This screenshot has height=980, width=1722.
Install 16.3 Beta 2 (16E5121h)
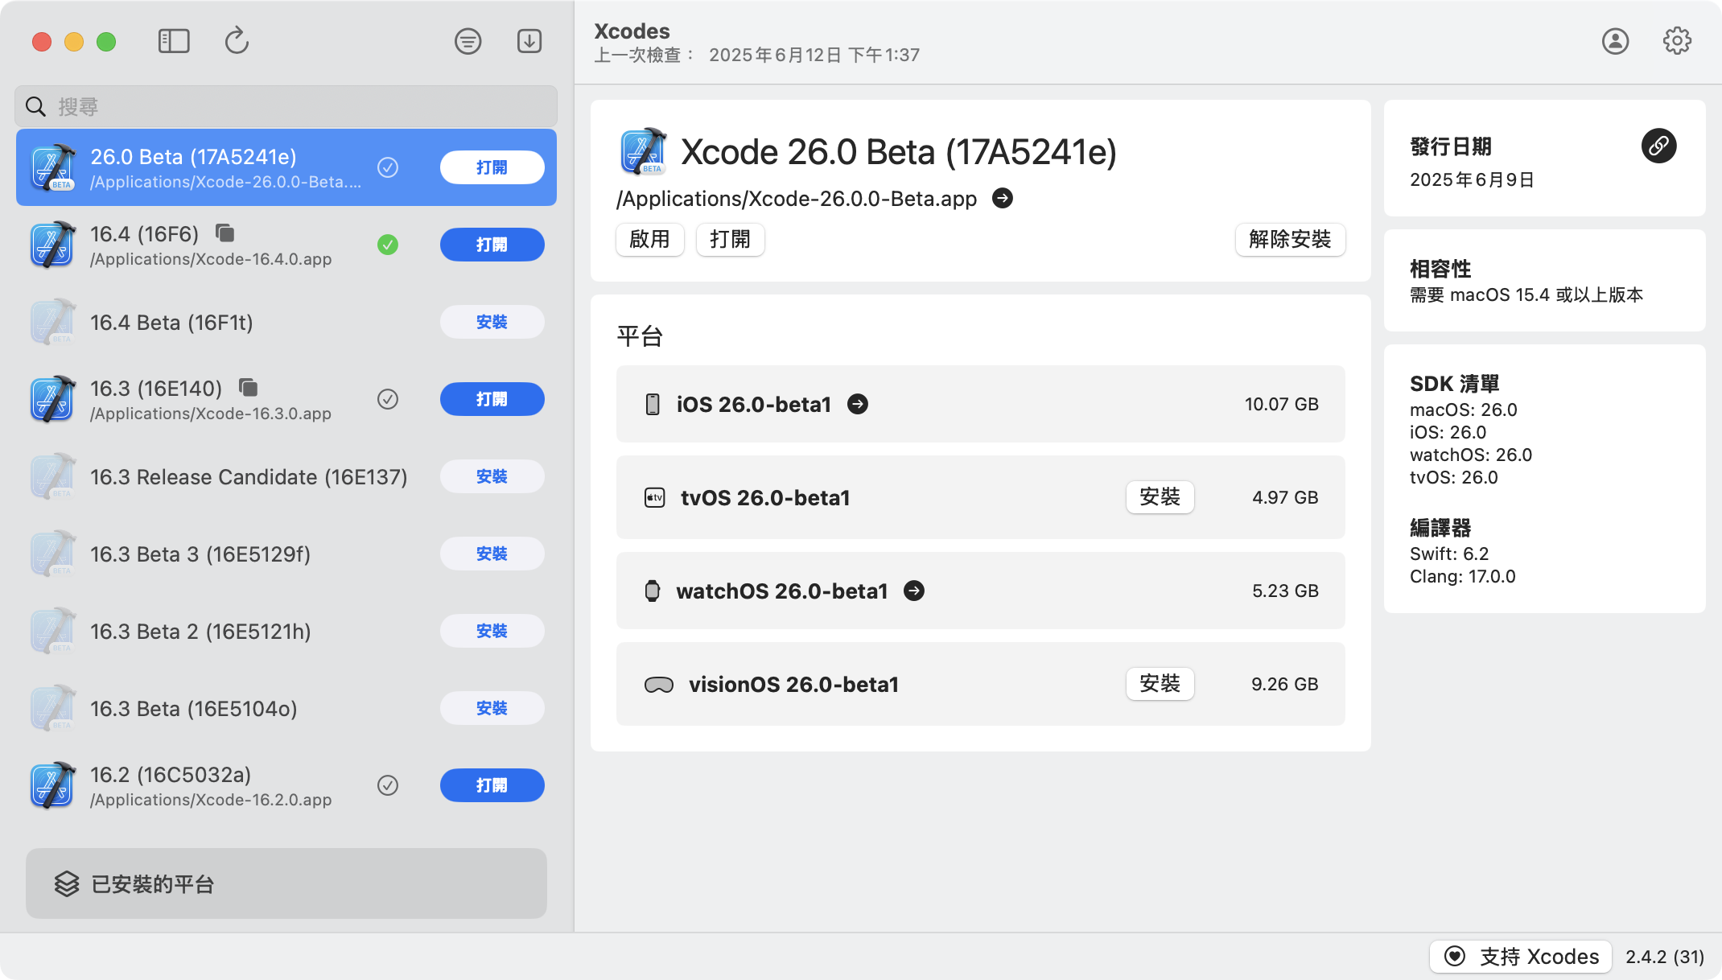pos(492,631)
